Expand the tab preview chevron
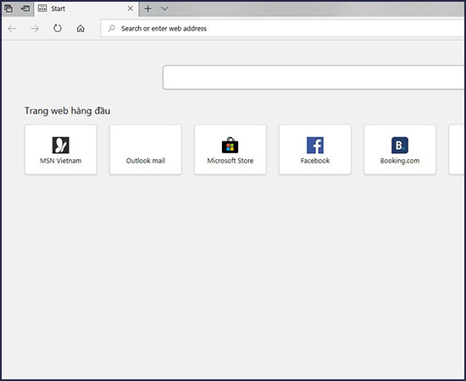The height and width of the screenshot is (381, 466). 164,8
